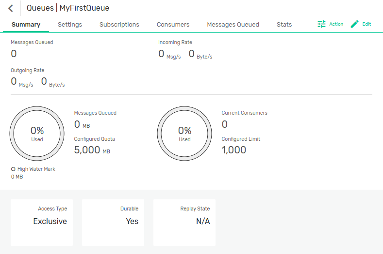The height and width of the screenshot is (254, 383).
Task: Select the Messages Queued tab
Action: [x=233, y=25]
